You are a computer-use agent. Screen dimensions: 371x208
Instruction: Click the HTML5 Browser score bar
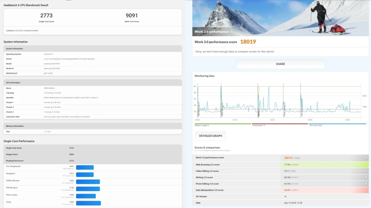[x=88, y=181]
